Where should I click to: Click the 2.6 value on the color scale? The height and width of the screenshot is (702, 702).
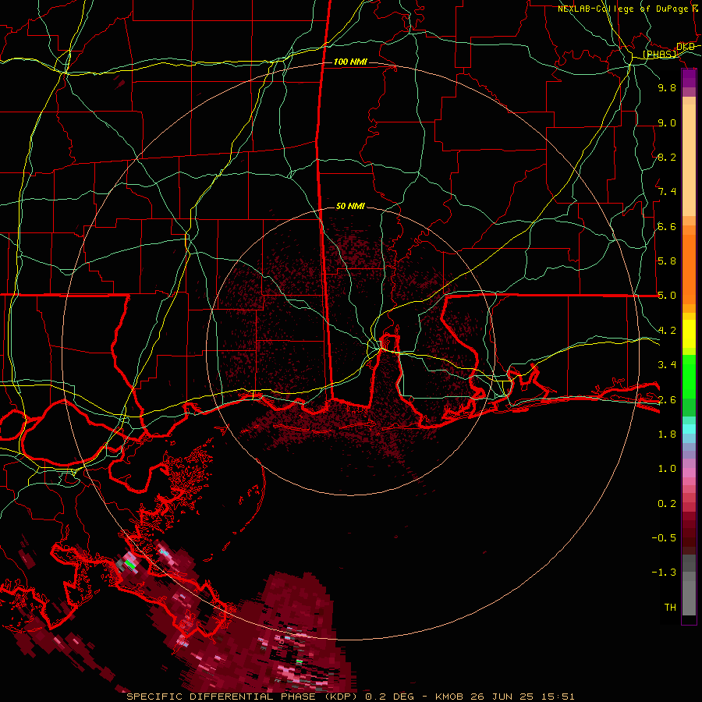[x=667, y=400]
